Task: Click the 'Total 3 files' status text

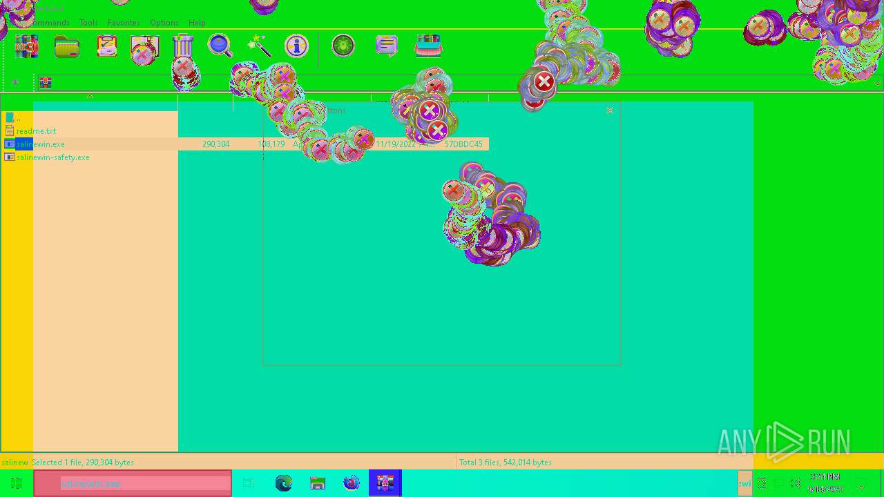Action: 506,462
